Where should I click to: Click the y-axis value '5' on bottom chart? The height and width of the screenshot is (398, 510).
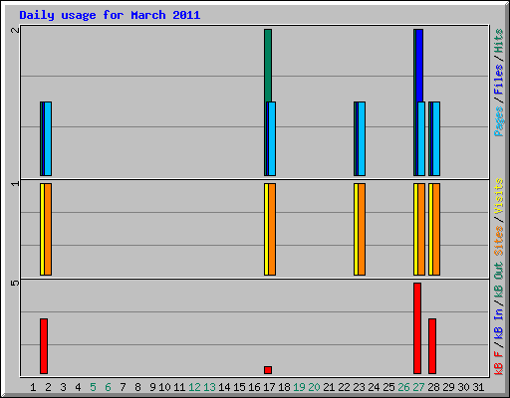[x=15, y=283]
